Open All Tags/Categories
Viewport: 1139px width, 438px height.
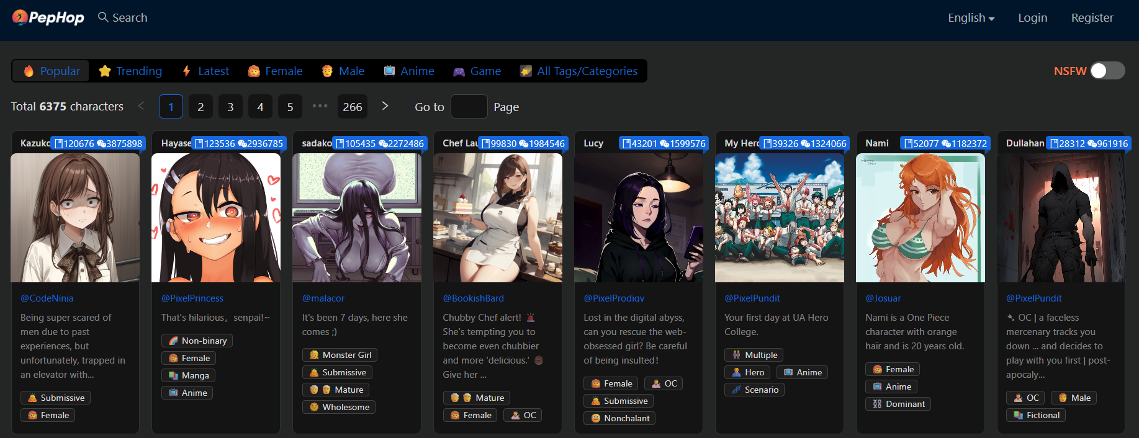click(x=579, y=71)
